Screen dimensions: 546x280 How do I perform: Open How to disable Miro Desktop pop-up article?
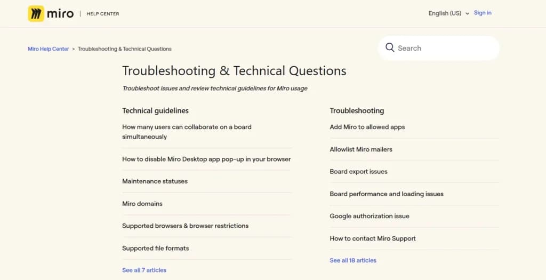pos(206,159)
